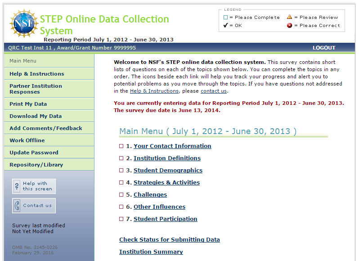Viewport: 359px width, 261px height.
Task: Click the question mark icon beside Help with this screen
Action: click(17, 186)
